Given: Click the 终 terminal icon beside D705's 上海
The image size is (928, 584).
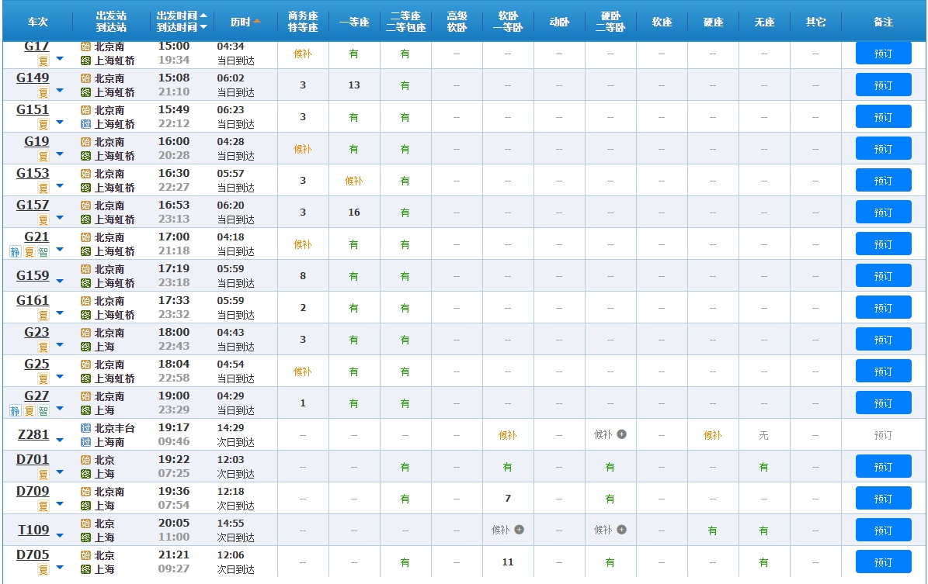Looking at the screenshot, I should (86, 569).
